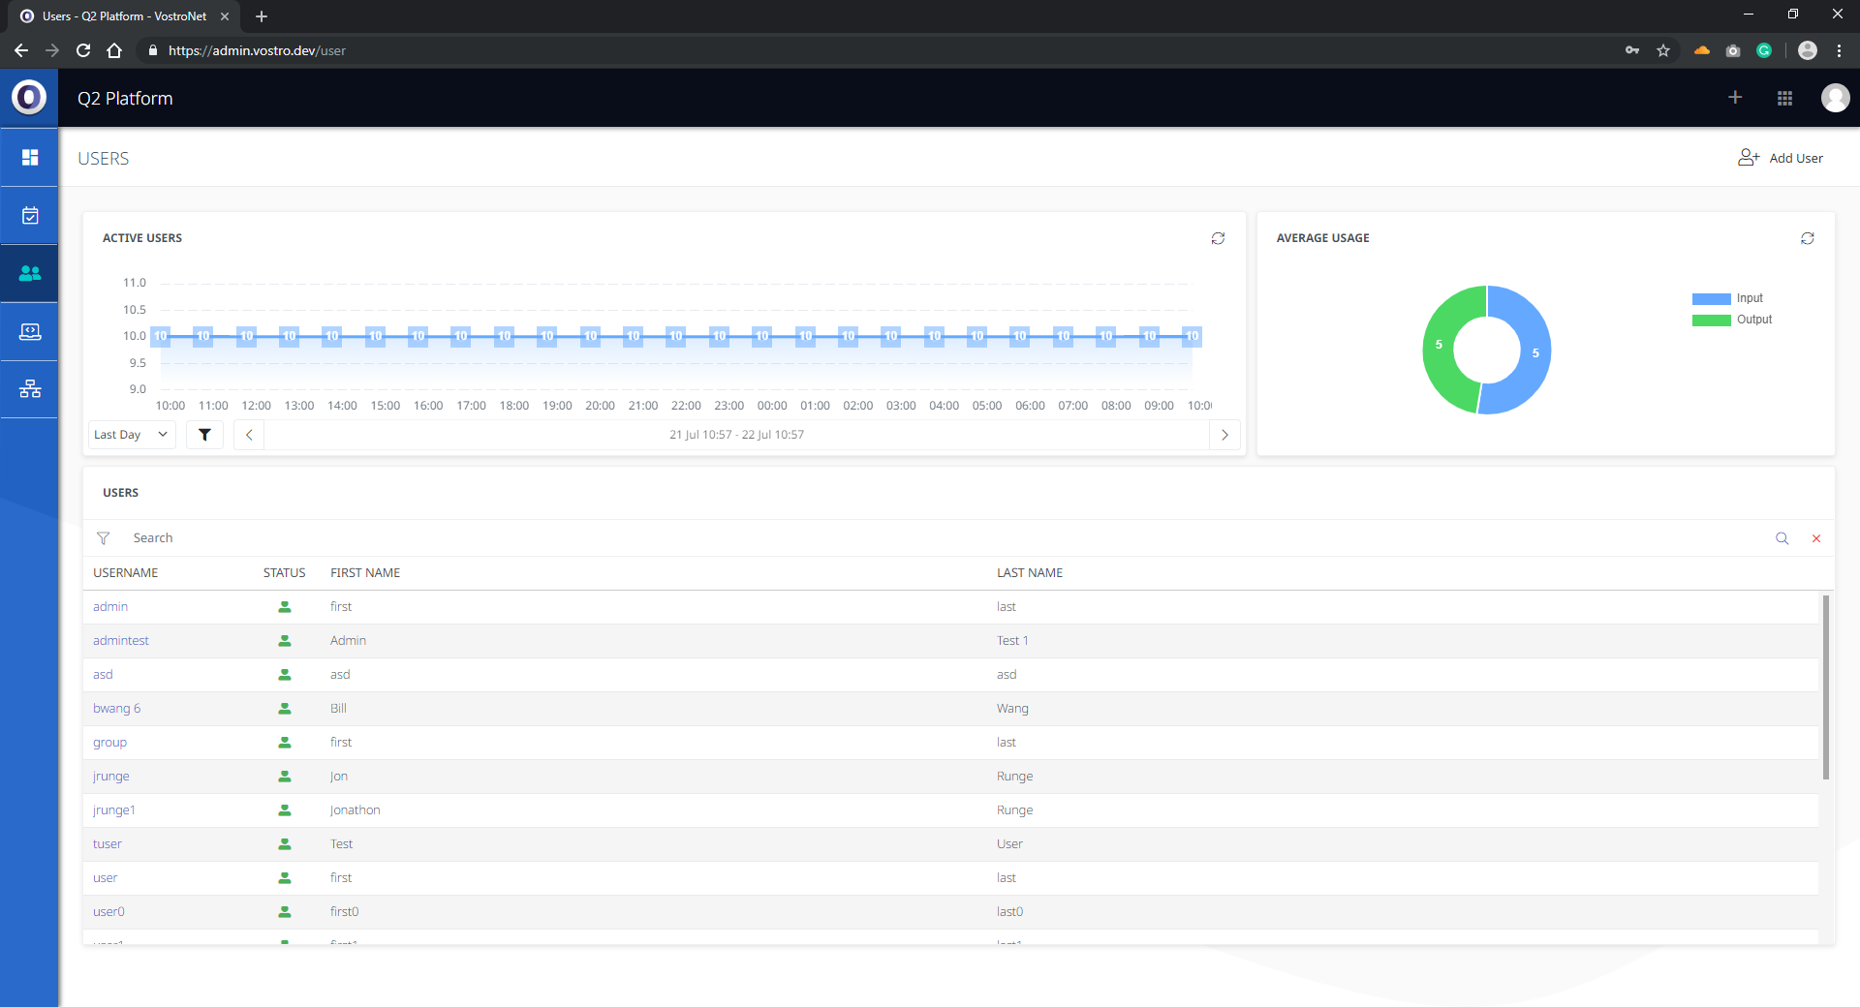This screenshot has height=1007, width=1860.
Task: Clear search with the red X
Action: (1816, 538)
